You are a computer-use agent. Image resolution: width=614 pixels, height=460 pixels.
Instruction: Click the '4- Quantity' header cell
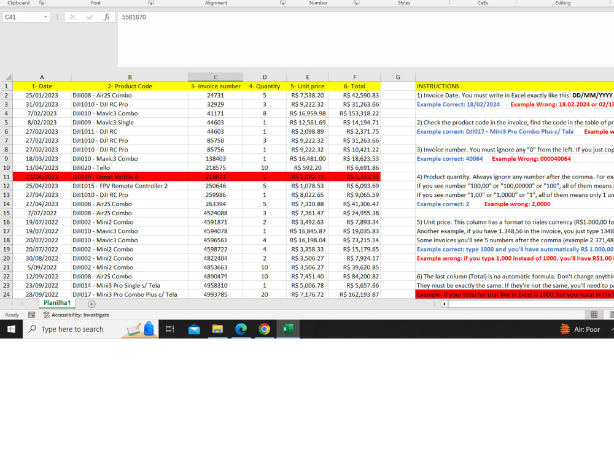coord(264,86)
